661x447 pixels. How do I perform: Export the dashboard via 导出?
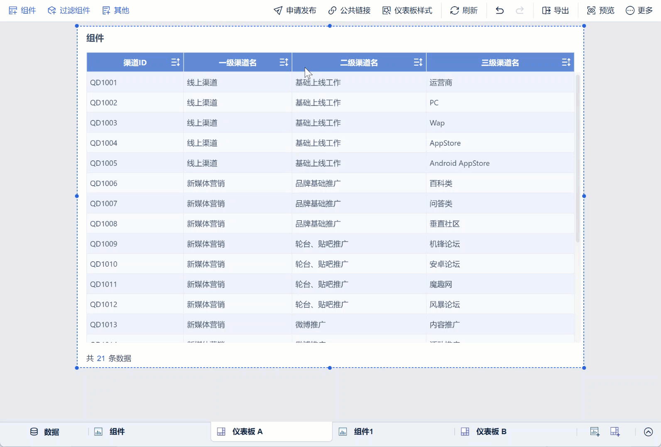[x=556, y=10]
